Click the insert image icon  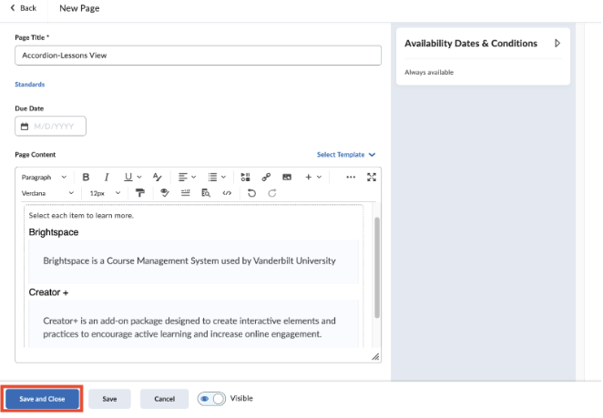click(x=287, y=177)
